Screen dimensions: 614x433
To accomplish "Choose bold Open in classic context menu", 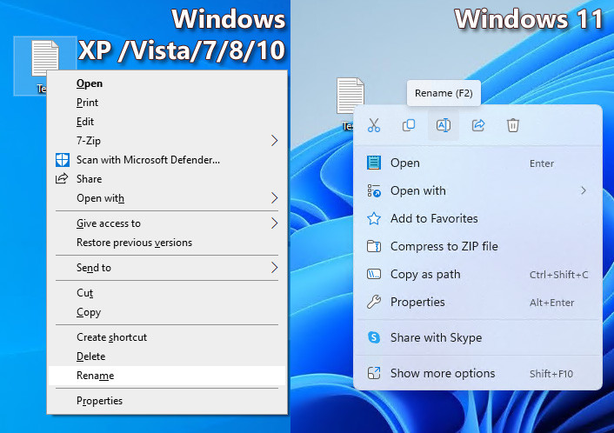I will click(167, 83).
